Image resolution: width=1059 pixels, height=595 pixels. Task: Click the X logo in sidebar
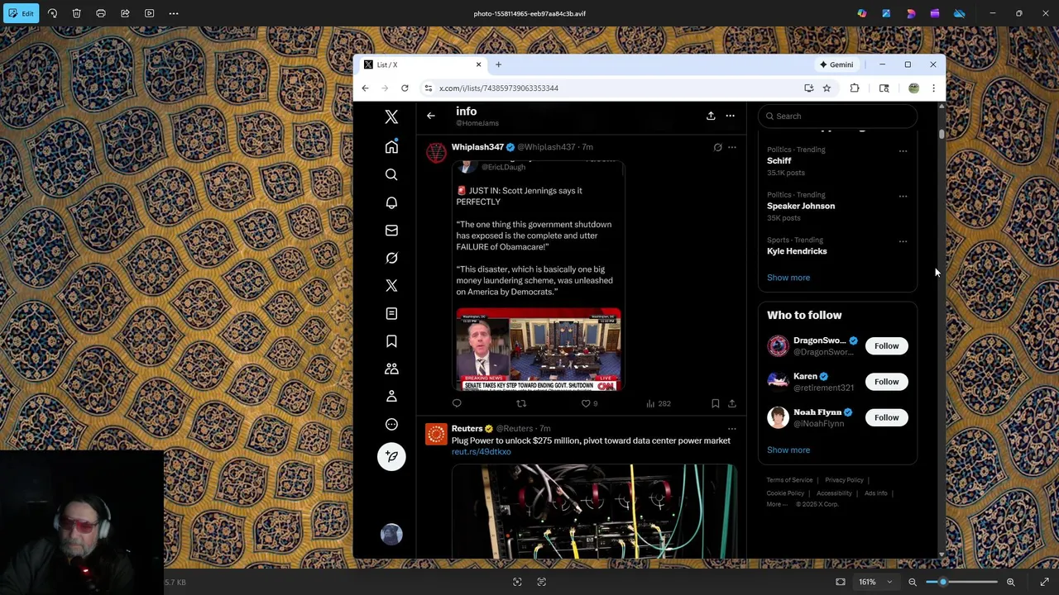pos(391,117)
